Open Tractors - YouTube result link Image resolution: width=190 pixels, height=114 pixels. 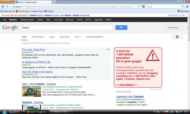(x=33, y=102)
